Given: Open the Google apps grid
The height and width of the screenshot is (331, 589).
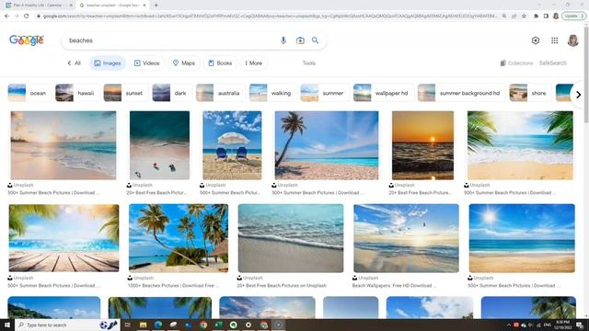Looking at the screenshot, I should pos(554,40).
